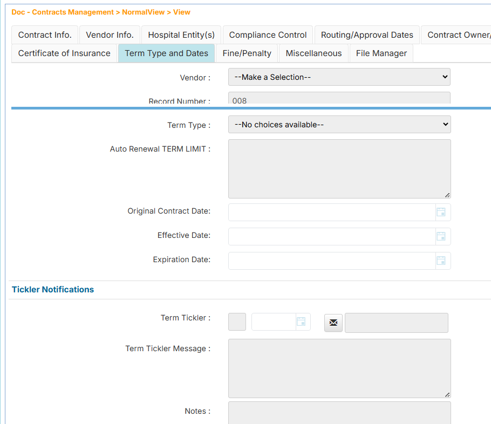
Task: Open the File Manager tab
Action: pyautogui.click(x=381, y=53)
